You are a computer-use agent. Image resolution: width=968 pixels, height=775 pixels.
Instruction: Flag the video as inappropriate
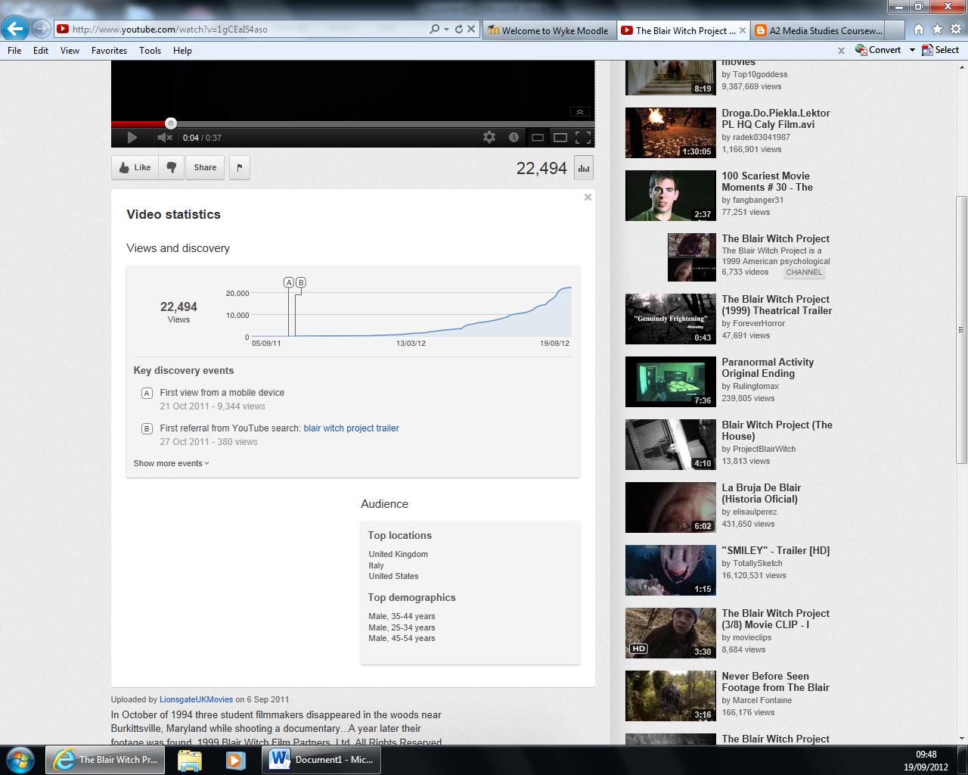[x=239, y=168]
